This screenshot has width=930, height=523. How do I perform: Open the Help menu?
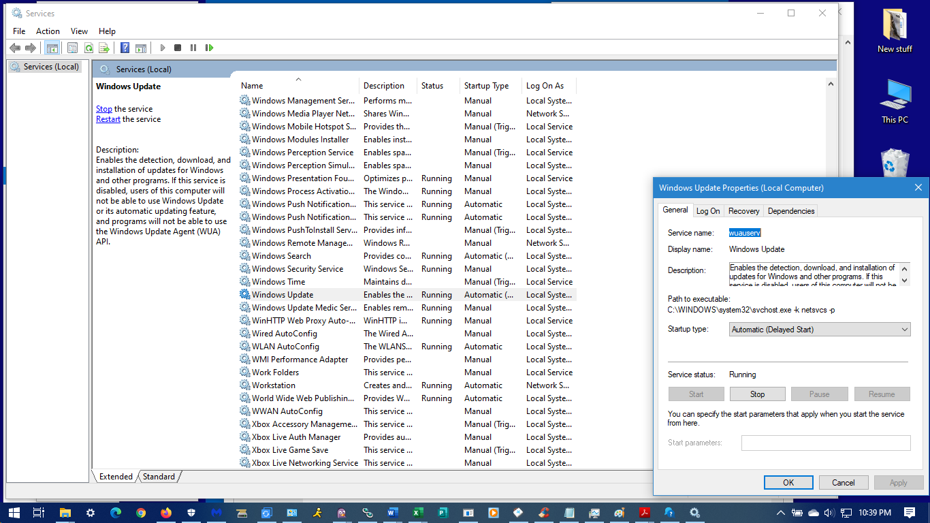[107, 31]
